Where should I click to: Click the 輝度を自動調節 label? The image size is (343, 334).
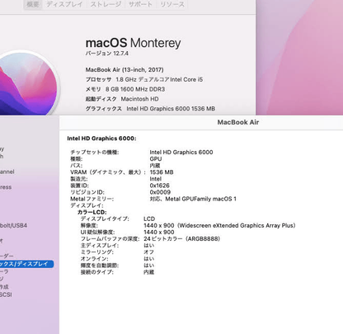pos(100,266)
